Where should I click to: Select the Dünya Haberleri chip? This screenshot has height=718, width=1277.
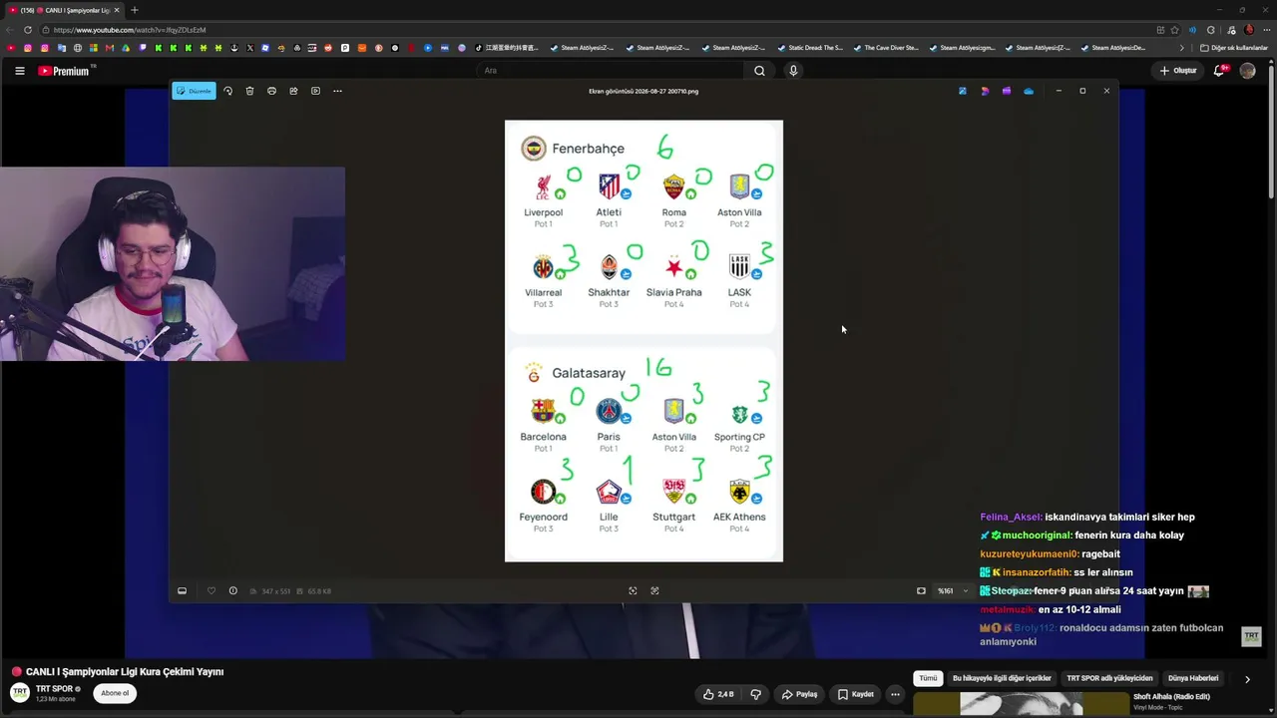point(1193,678)
